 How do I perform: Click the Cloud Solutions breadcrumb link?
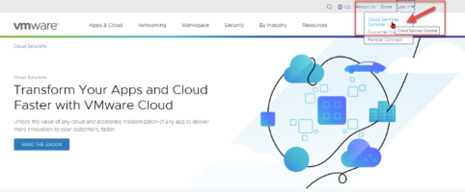click(x=30, y=46)
